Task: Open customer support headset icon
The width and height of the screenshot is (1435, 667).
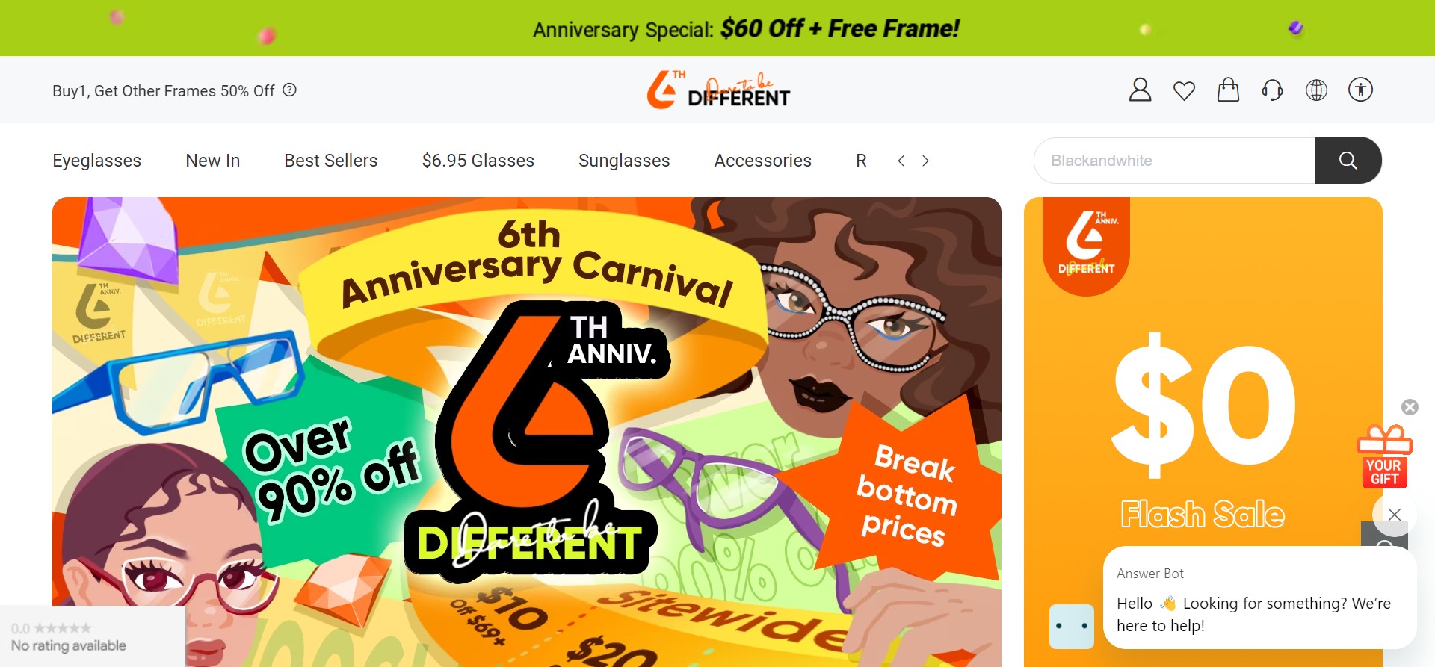Action: point(1272,90)
